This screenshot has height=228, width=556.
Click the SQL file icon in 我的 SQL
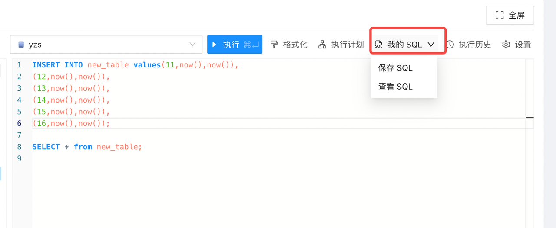[x=379, y=45]
